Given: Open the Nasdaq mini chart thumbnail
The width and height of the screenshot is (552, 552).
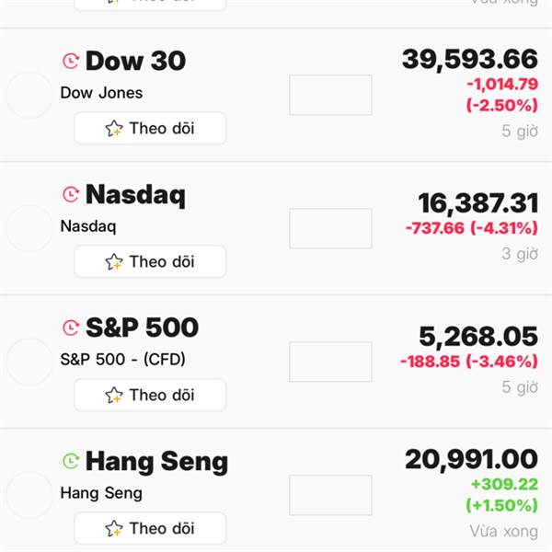Looking at the screenshot, I should pyautogui.click(x=330, y=228).
